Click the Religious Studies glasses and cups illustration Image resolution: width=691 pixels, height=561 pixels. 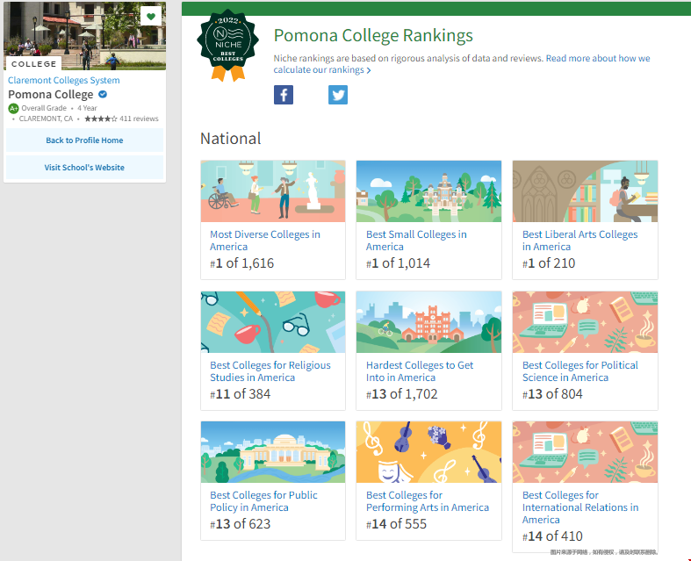click(x=273, y=322)
